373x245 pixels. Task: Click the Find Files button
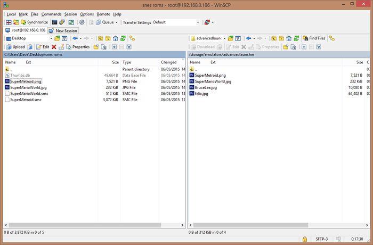tap(314, 38)
